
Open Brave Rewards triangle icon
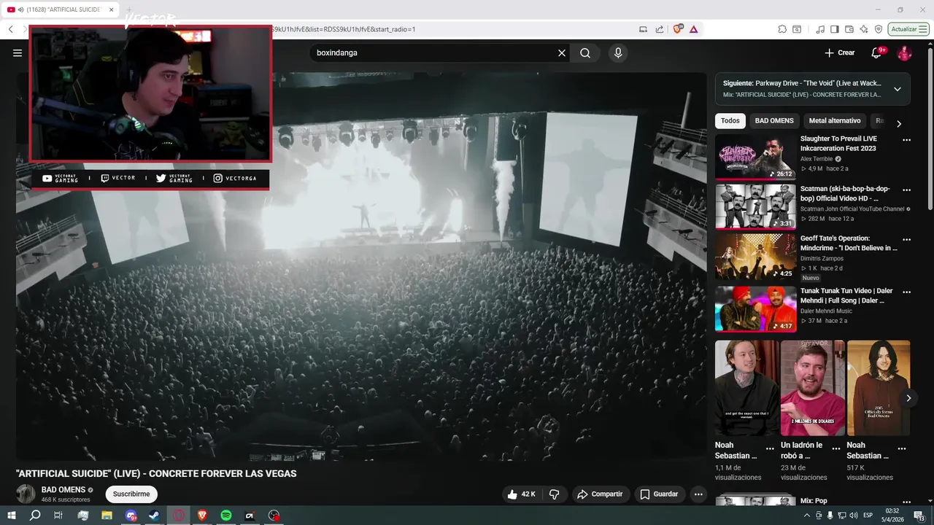pos(693,29)
